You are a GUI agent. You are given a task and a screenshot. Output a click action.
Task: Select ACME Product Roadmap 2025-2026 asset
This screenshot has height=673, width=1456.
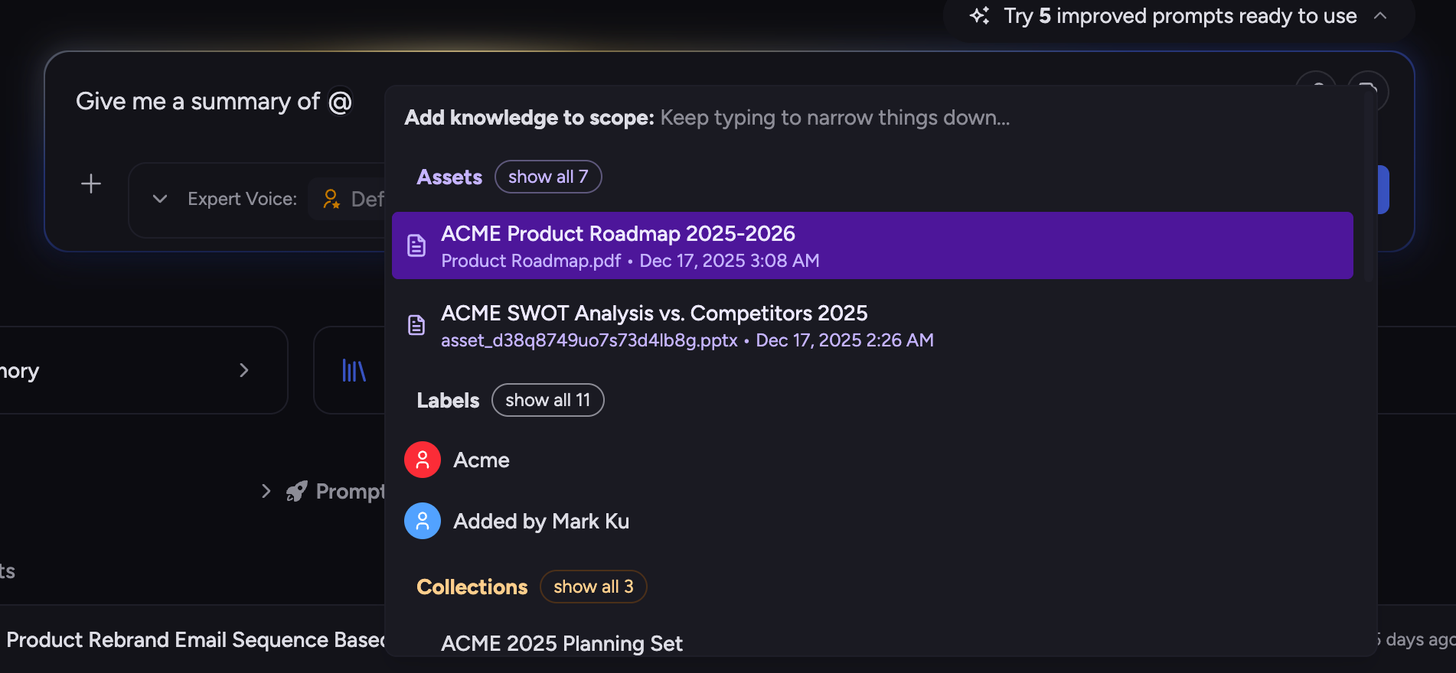(x=873, y=245)
